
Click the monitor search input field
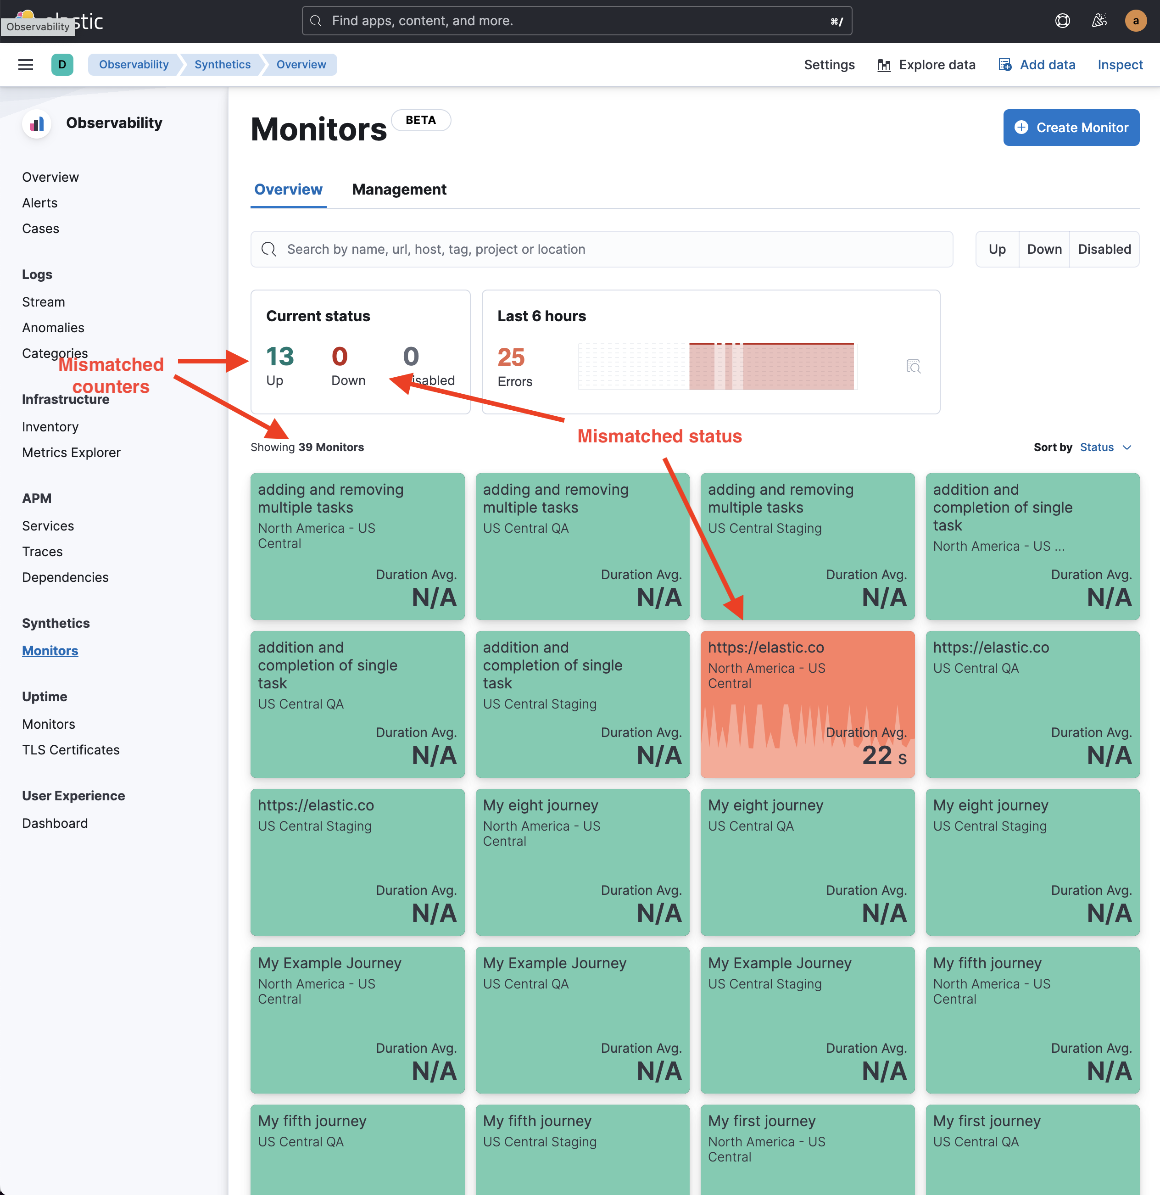point(601,249)
